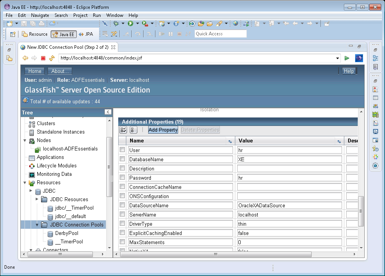Image resolution: width=385 pixels, height=276 pixels.
Task: Select the DriverType row checkbox
Action: click(122, 223)
